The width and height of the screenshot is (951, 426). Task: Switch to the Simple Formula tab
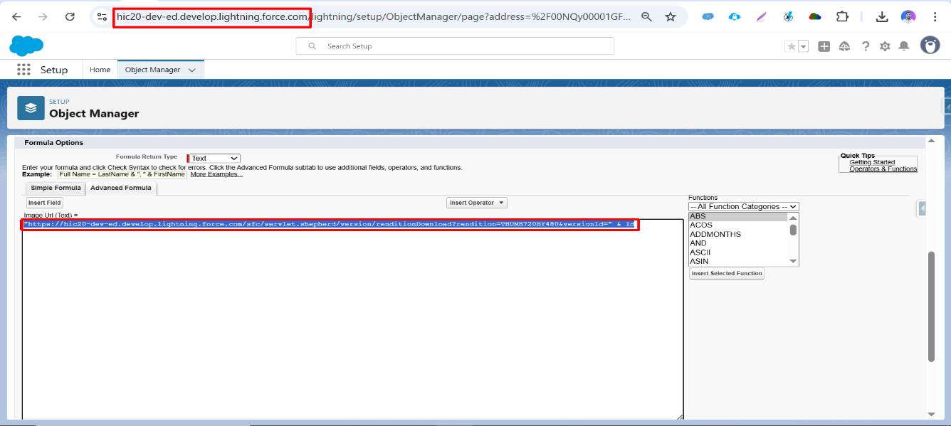pyautogui.click(x=56, y=188)
